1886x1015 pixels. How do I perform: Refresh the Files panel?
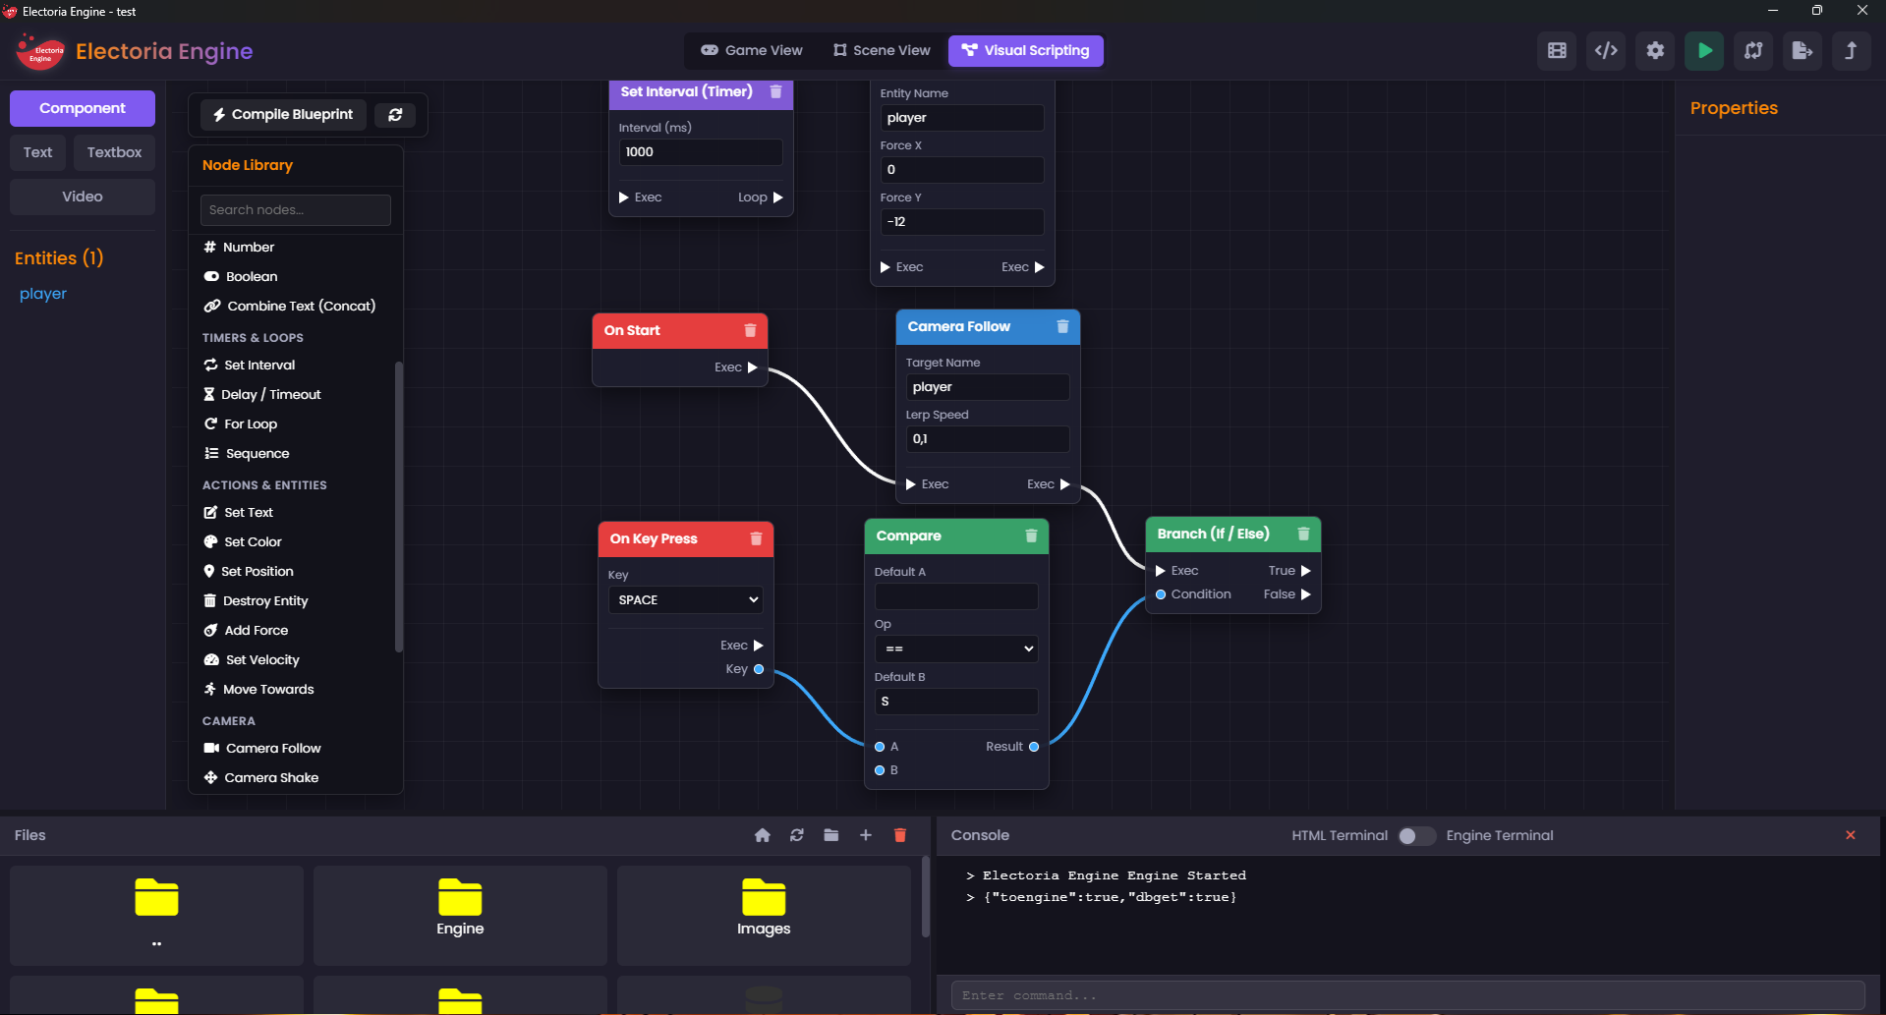pyautogui.click(x=797, y=835)
